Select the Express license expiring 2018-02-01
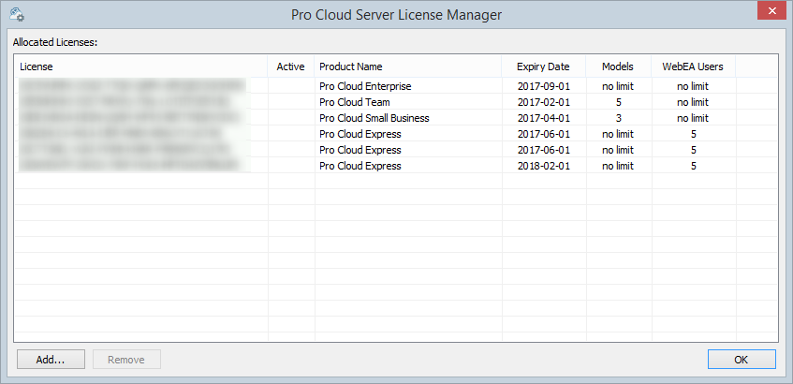The height and width of the screenshot is (384, 793). [360, 166]
